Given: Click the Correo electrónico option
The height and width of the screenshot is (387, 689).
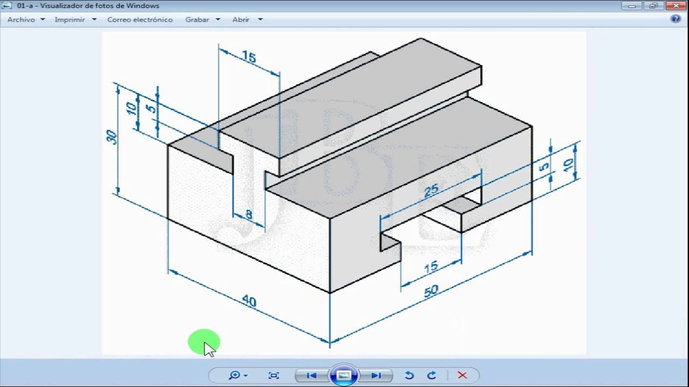Looking at the screenshot, I should coord(140,19).
